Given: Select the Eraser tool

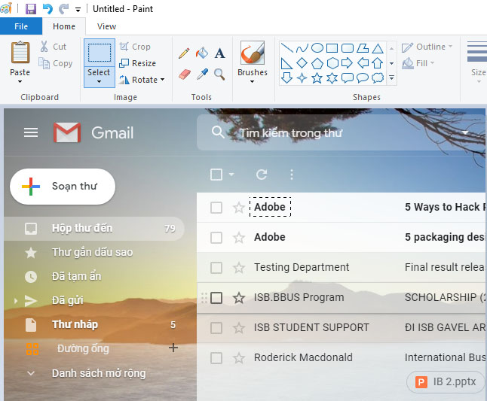Looking at the screenshot, I should (184, 74).
